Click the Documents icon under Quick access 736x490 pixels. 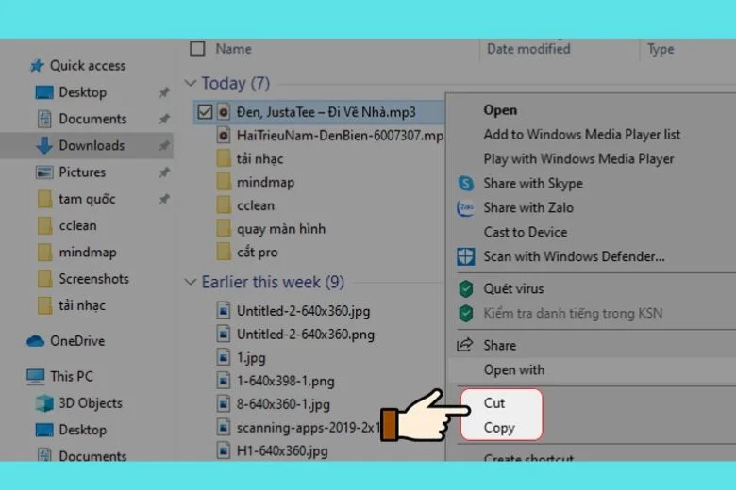click(44, 119)
